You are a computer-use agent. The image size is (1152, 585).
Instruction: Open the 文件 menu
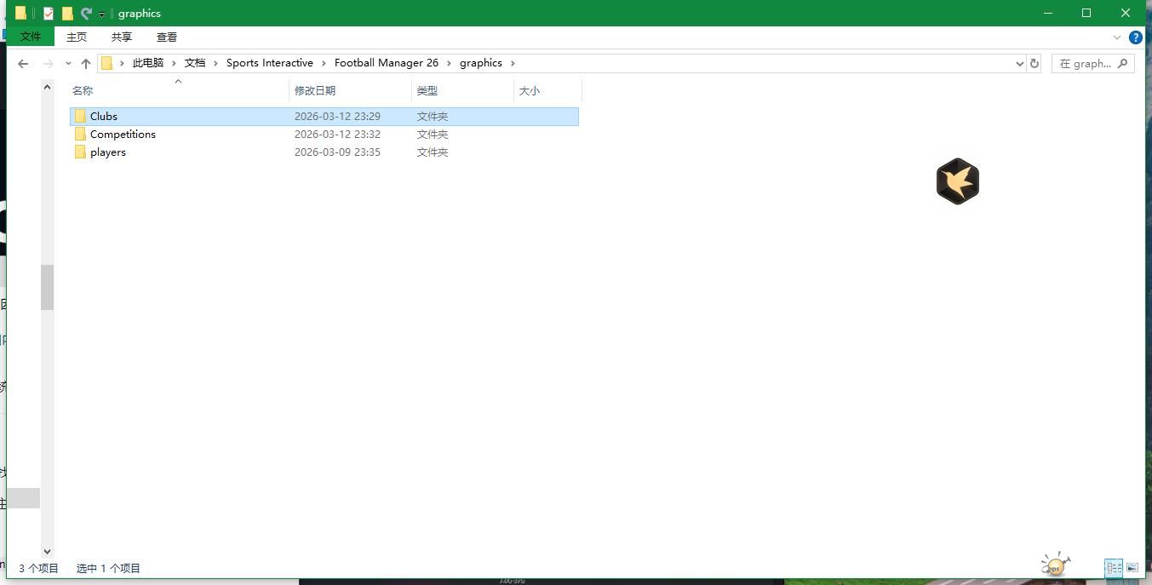click(31, 37)
